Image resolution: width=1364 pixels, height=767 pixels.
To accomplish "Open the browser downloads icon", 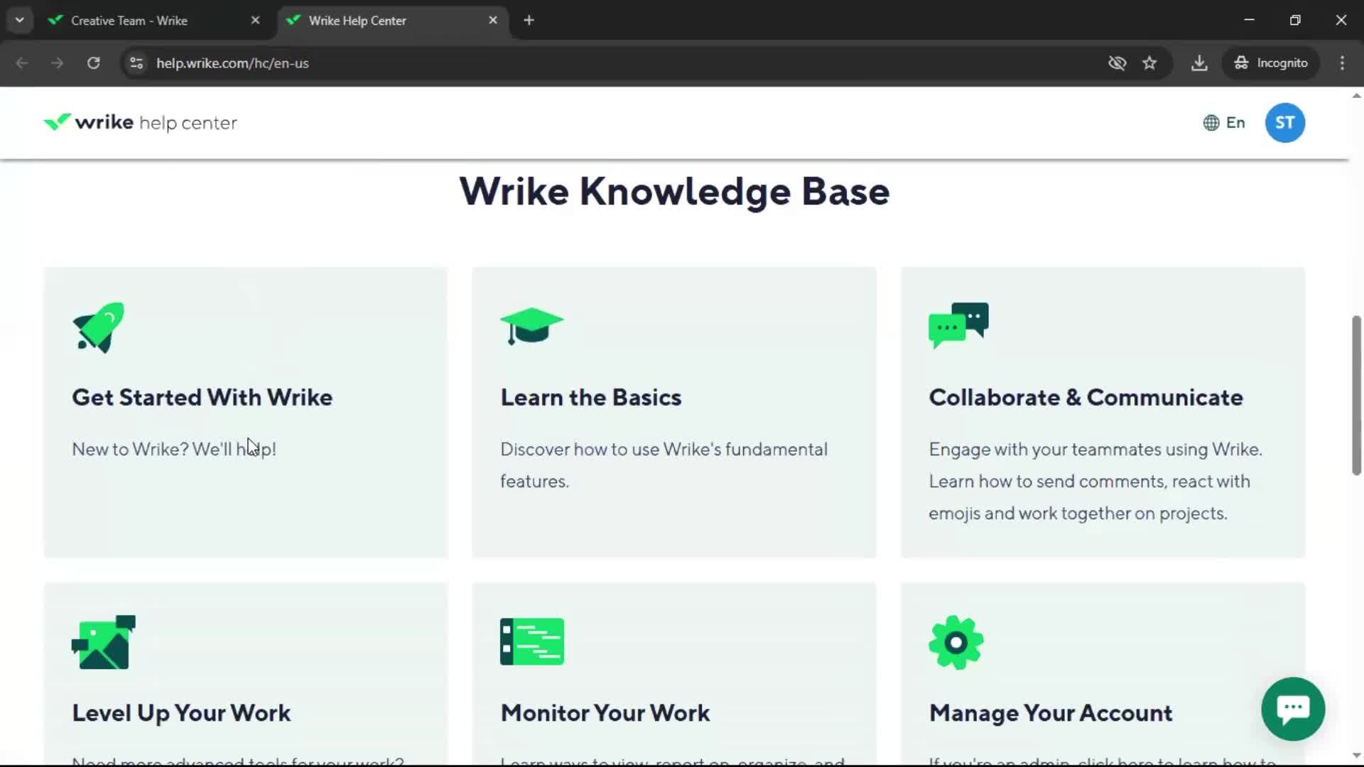I will [x=1199, y=63].
